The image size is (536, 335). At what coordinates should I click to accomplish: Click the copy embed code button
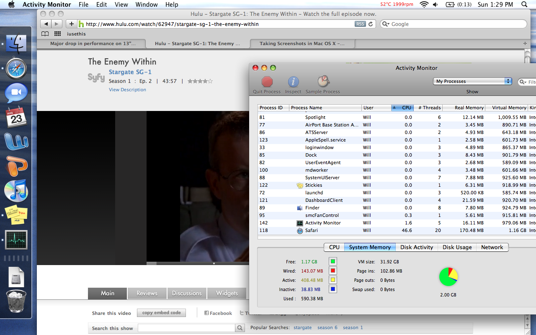(161, 313)
